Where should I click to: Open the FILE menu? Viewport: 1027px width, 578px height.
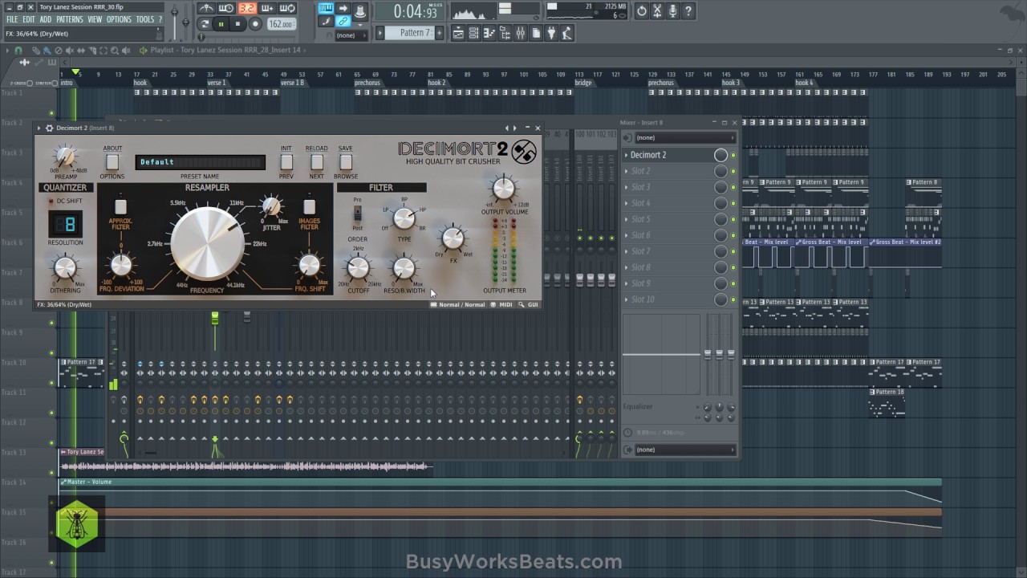(12, 19)
